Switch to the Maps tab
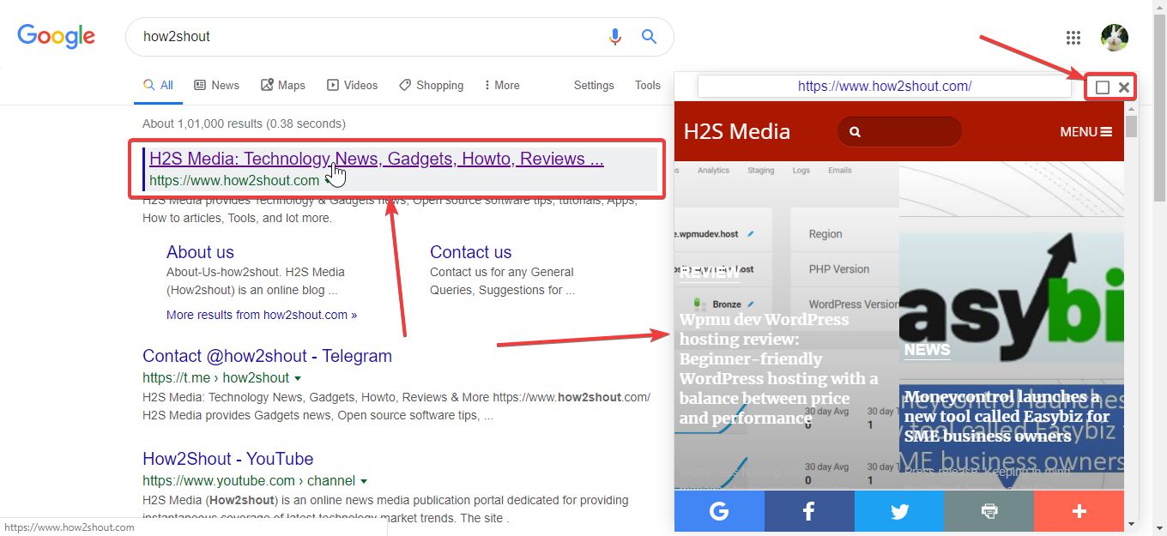The image size is (1167, 536). click(282, 85)
